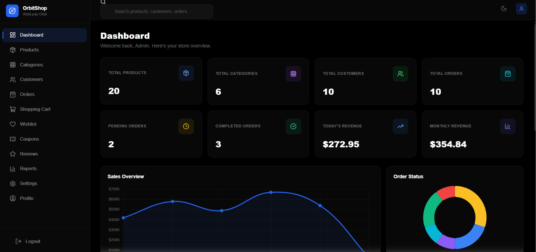Click the Total Products cube icon
Screen dimensions: 536x252
(x=186, y=73)
